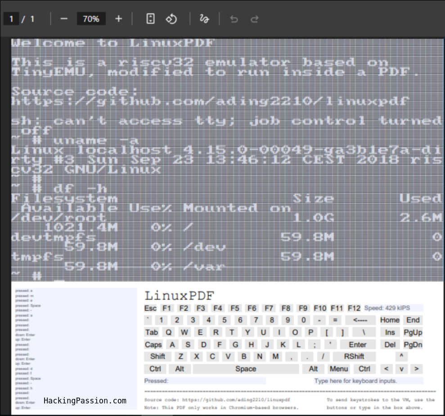Toggle the Ctrl modifier key
The width and height of the screenshot is (445, 416).
point(155,369)
